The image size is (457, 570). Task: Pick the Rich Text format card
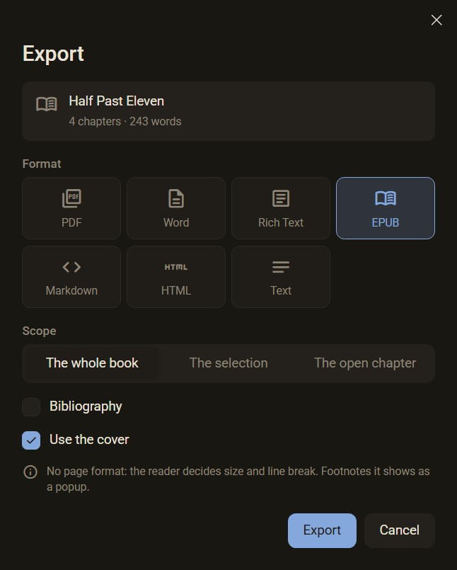click(x=281, y=208)
